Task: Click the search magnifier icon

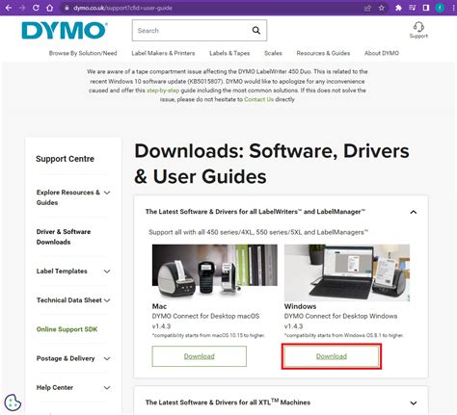Action: 256,31
